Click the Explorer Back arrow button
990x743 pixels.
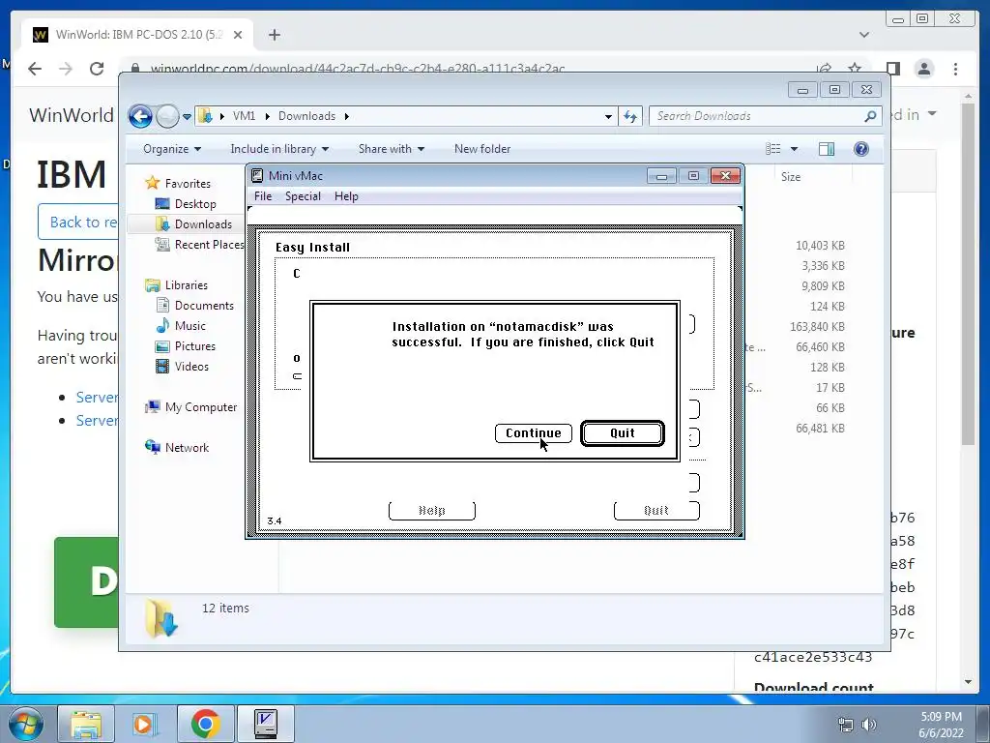click(x=141, y=116)
